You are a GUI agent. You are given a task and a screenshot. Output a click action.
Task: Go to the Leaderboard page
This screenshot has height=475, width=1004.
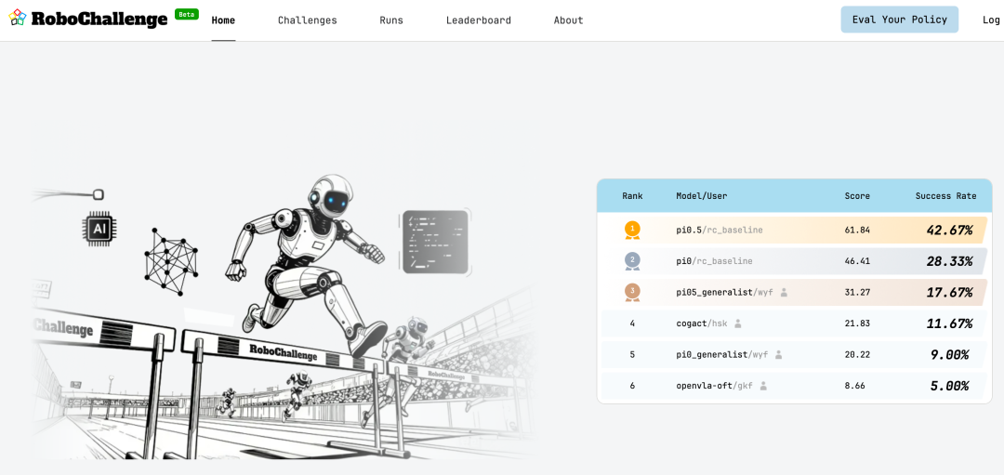tap(478, 20)
